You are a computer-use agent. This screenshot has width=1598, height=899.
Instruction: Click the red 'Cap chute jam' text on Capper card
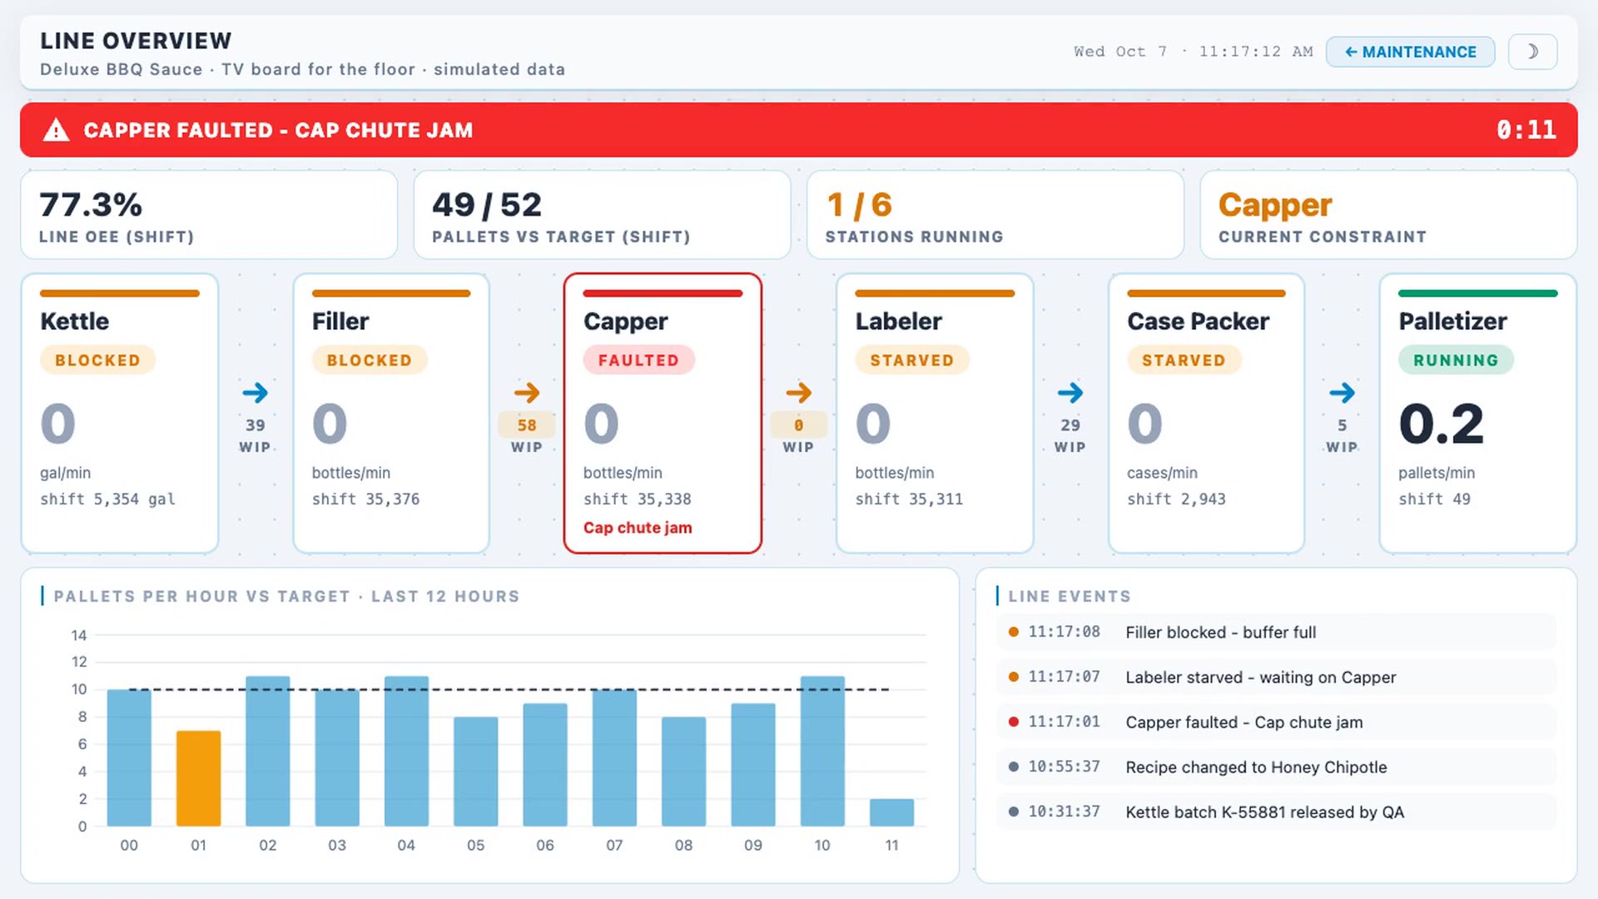pos(638,528)
